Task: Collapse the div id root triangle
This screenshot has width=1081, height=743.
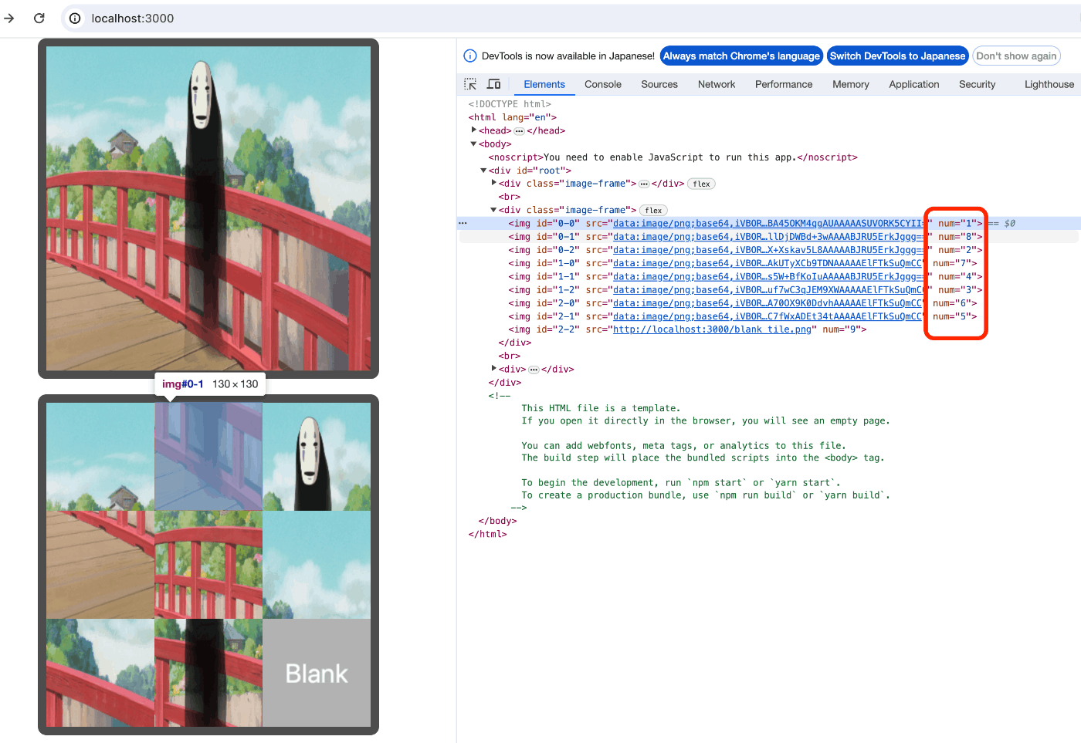Action: tap(483, 171)
